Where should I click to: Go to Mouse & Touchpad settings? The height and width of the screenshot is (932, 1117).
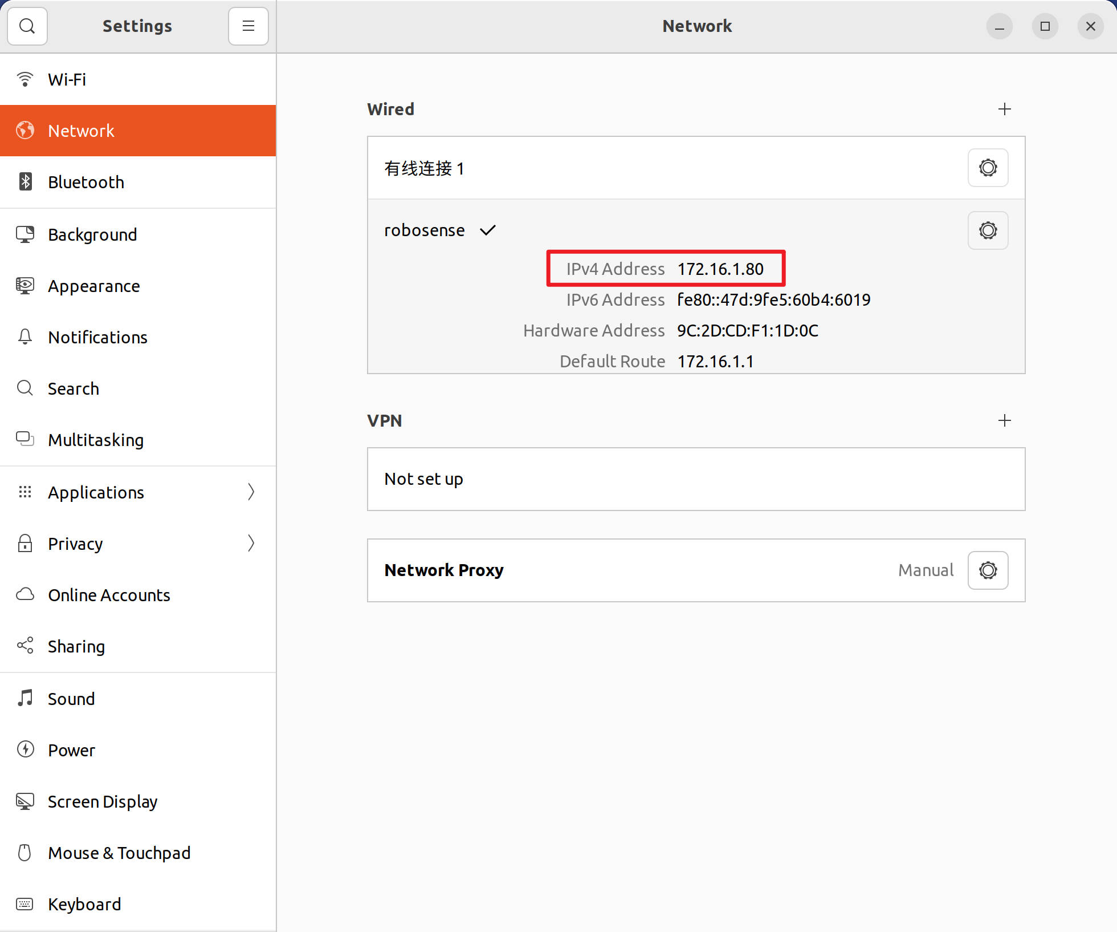[x=119, y=853]
